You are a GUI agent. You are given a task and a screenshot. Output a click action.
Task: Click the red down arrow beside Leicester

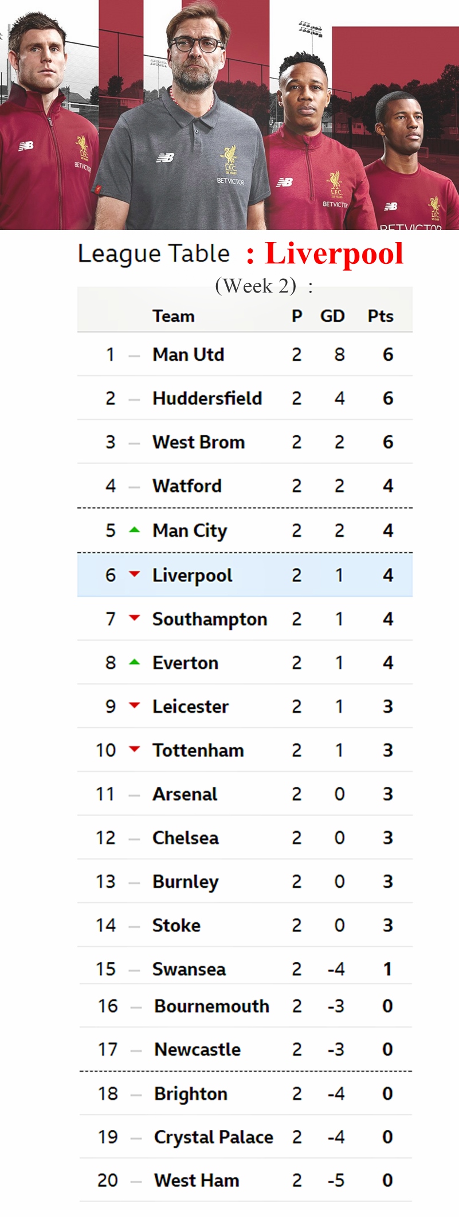(x=135, y=705)
